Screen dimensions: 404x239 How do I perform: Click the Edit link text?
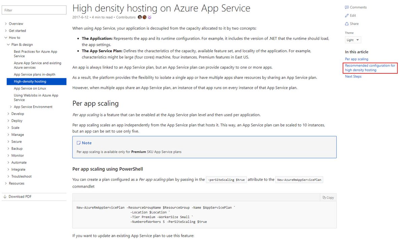tap(353, 15)
